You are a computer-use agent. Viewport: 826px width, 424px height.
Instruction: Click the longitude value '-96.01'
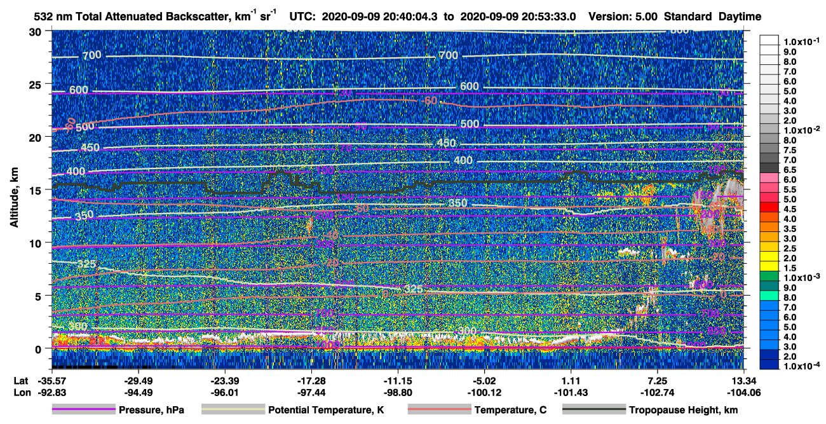[224, 392]
